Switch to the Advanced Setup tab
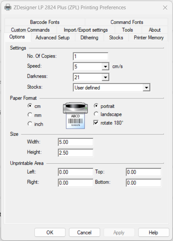Viewport: 173px width, 241px height. click(x=53, y=38)
